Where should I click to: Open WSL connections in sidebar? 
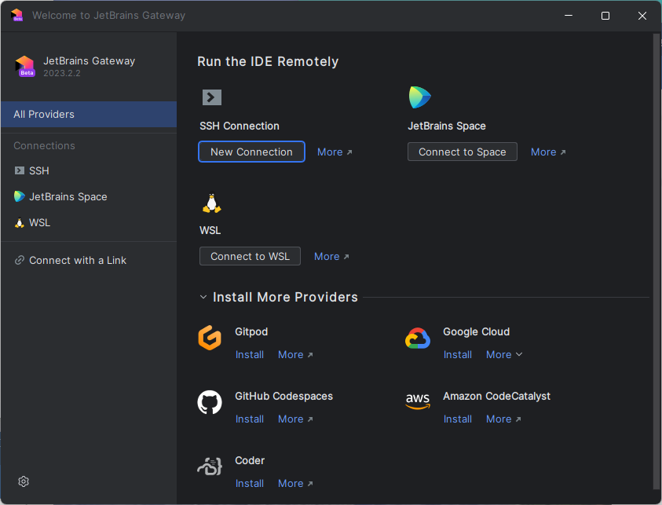pyautogui.click(x=89, y=222)
